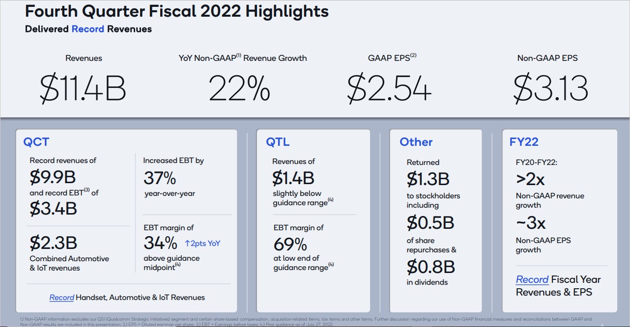
Task: Click the 37% EBT increase figure
Action: coord(160,177)
